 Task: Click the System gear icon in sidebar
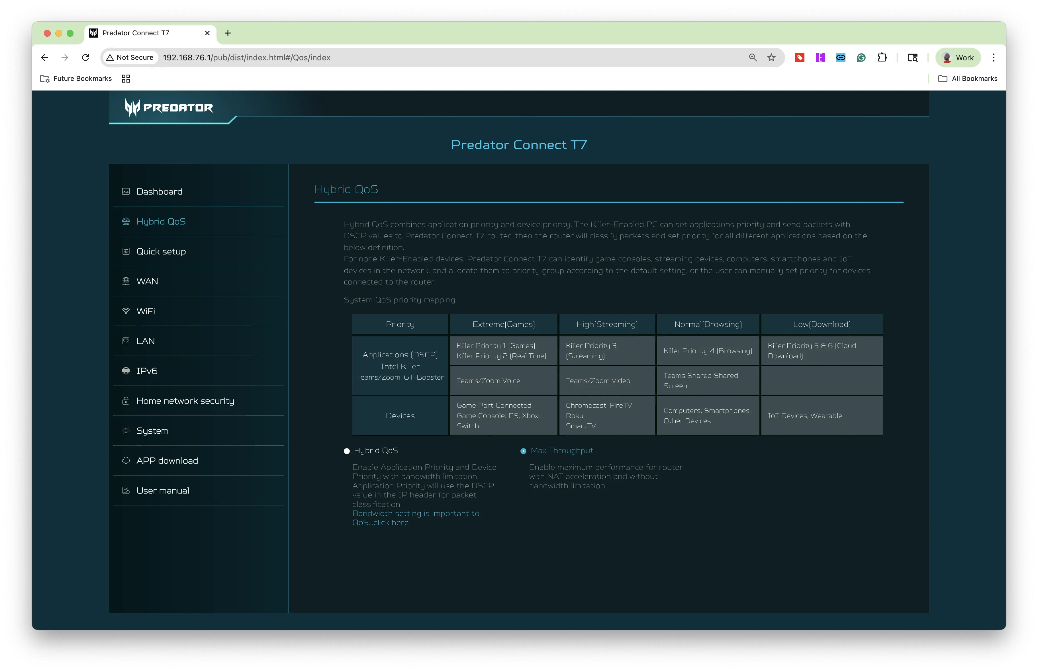tap(126, 431)
